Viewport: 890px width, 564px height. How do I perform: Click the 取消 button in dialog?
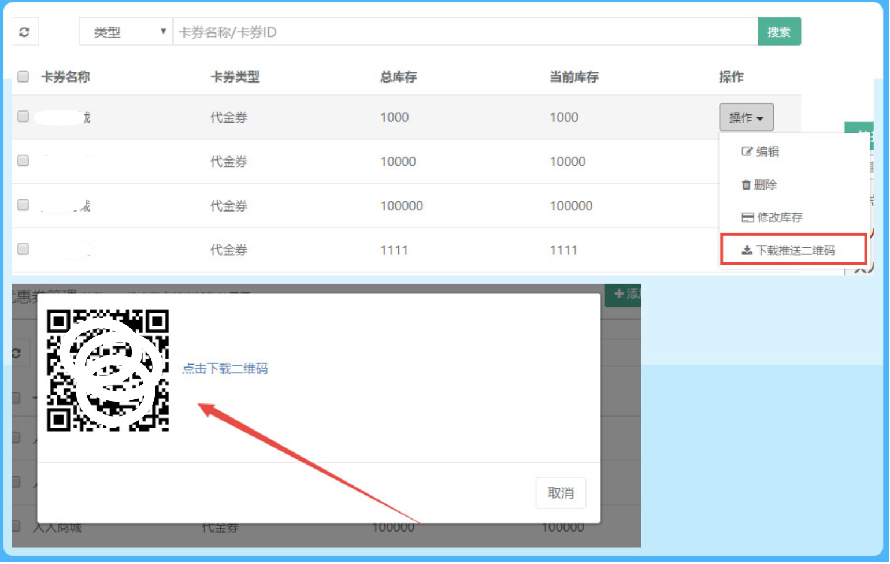tap(562, 493)
